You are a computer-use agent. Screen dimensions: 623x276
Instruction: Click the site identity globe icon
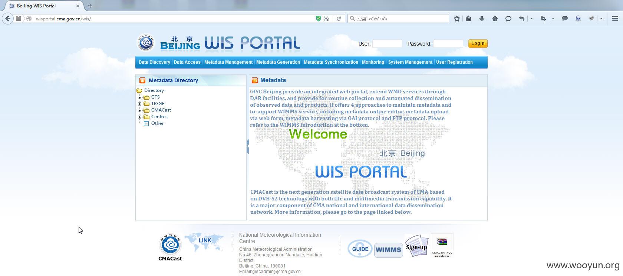pos(29,19)
